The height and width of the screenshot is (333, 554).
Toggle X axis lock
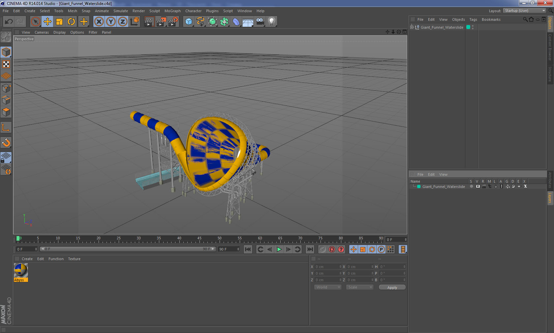[x=99, y=22]
